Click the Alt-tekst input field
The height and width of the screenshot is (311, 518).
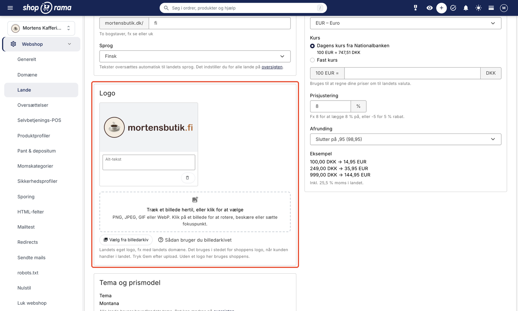click(x=149, y=162)
